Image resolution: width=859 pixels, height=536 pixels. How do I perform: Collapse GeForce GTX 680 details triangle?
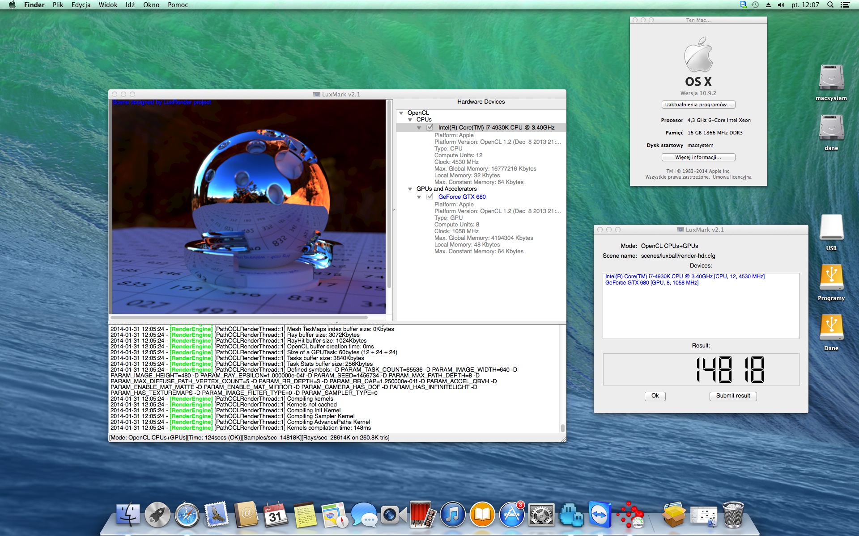click(x=419, y=197)
